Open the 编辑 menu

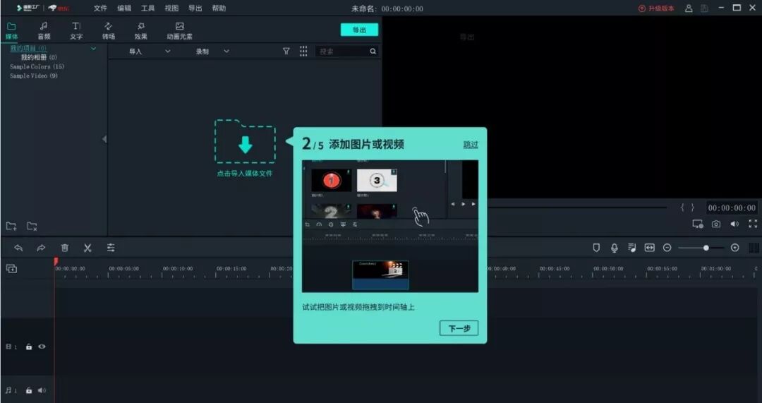pos(124,8)
